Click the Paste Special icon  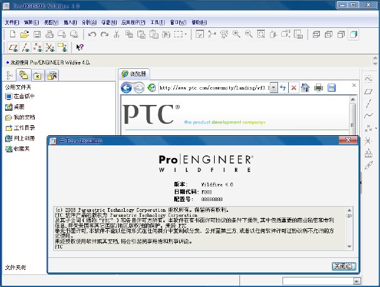point(154,34)
